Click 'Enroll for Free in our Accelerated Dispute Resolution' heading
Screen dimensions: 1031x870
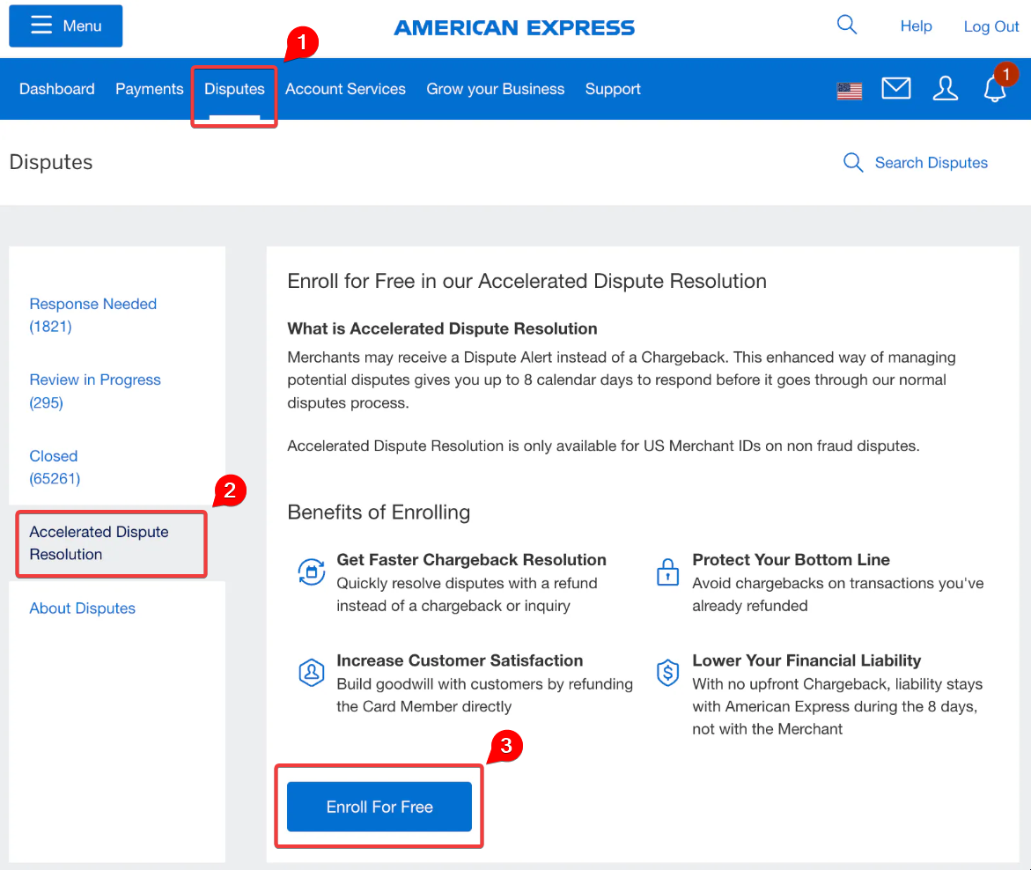pos(527,282)
